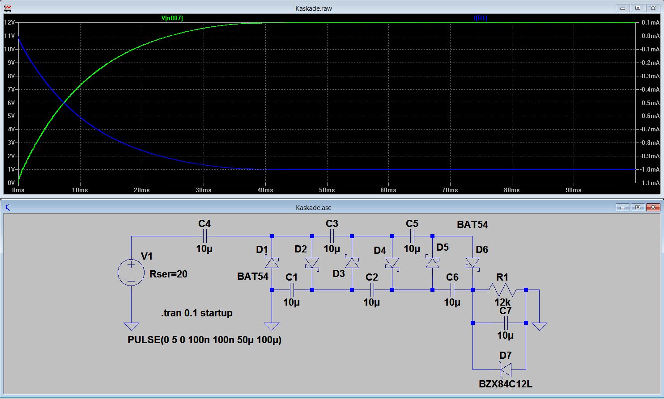Screen dimensions: 664x399
Task: Click the "12V" left axis label
Action: 9,22
